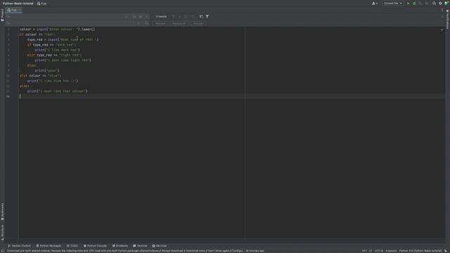Toggle Preserve Case in the replace bar

tap(146, 23)
